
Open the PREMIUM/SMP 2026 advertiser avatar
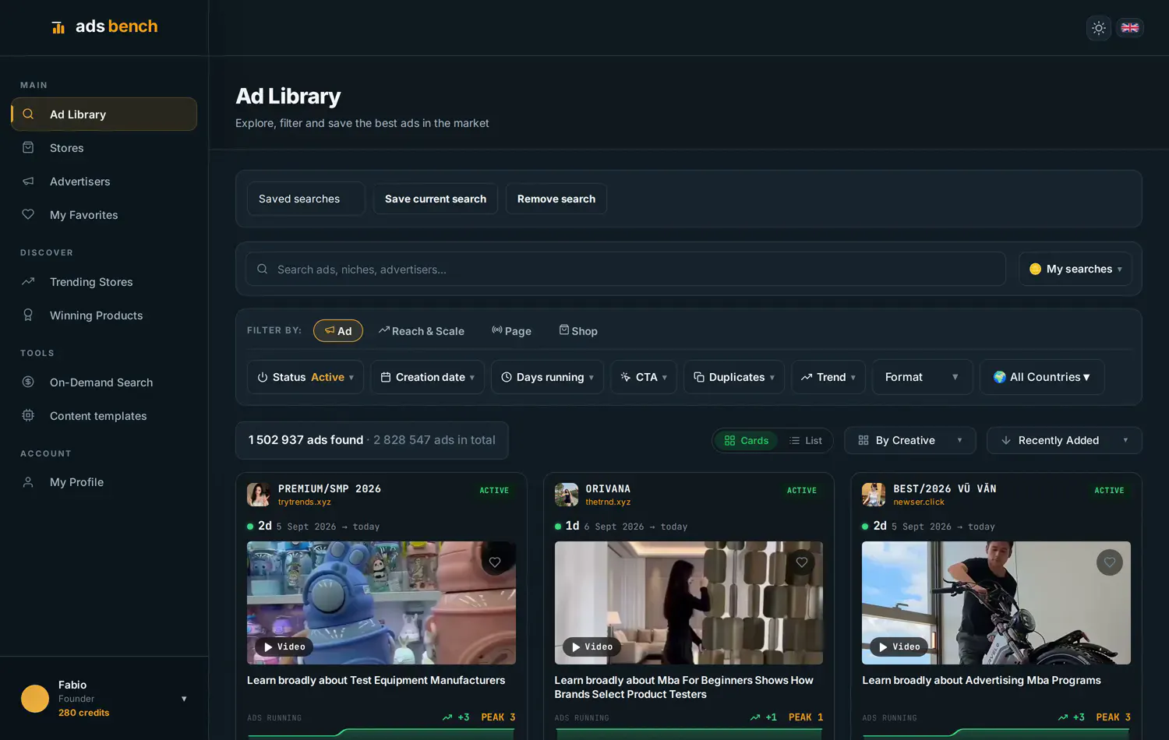259,495
